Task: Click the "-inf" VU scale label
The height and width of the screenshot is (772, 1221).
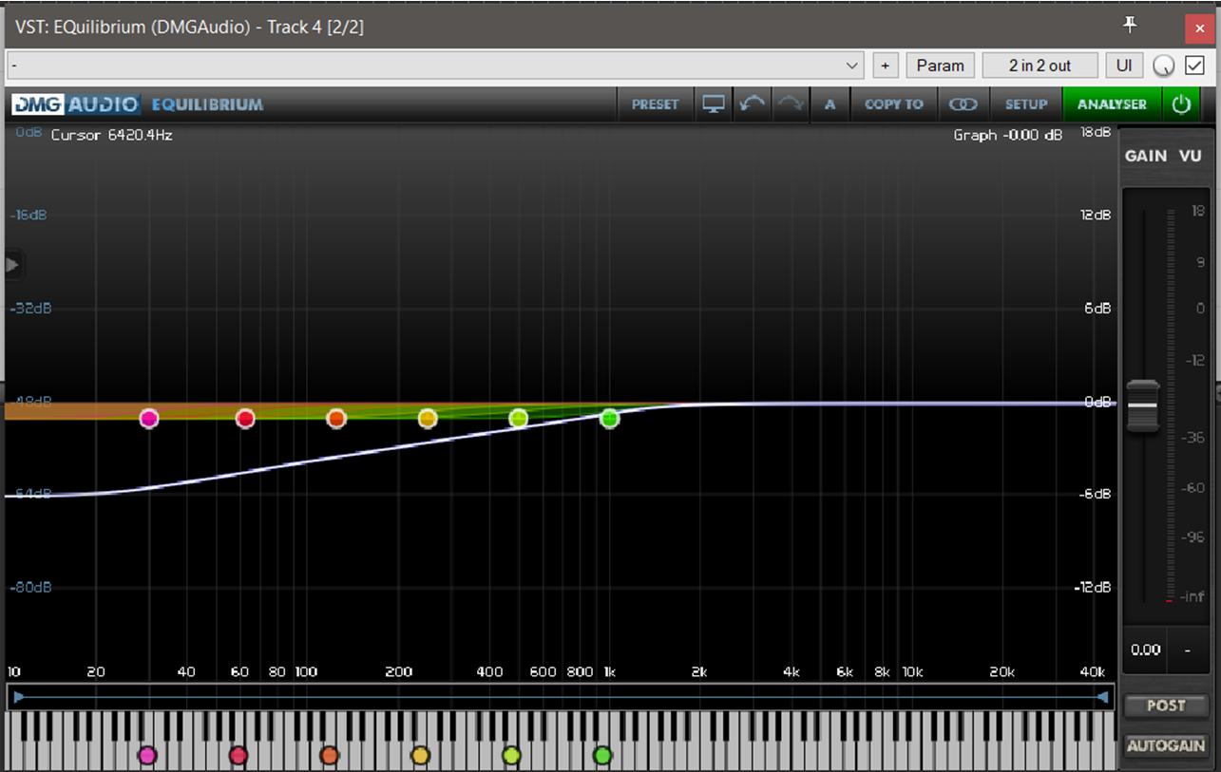Action: pyautogui.click(x=1192, y=597)
